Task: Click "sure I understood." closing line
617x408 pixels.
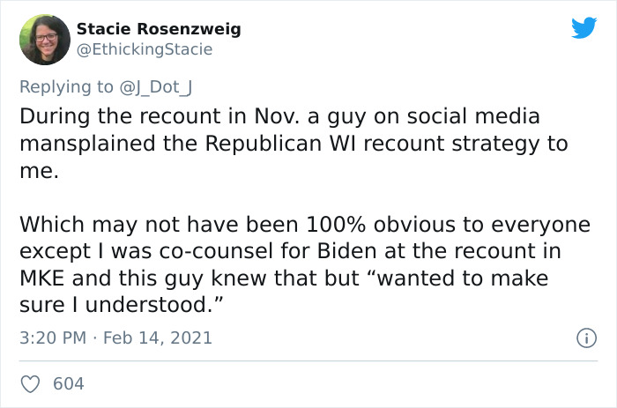Action: [118, 306]
